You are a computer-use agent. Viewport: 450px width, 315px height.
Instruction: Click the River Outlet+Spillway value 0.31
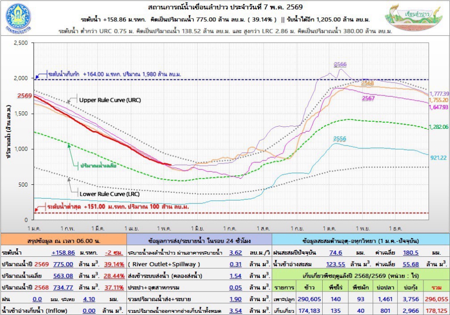pyautogui.click(x=236, y=264)
